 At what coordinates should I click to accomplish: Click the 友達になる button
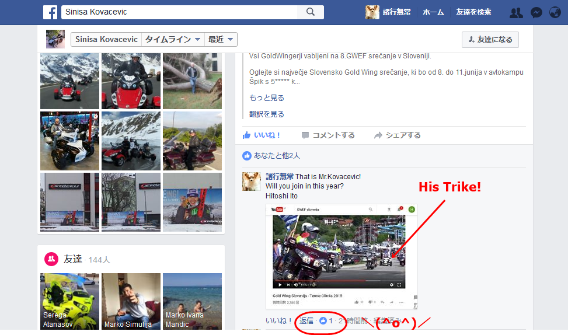pos(490,40)
